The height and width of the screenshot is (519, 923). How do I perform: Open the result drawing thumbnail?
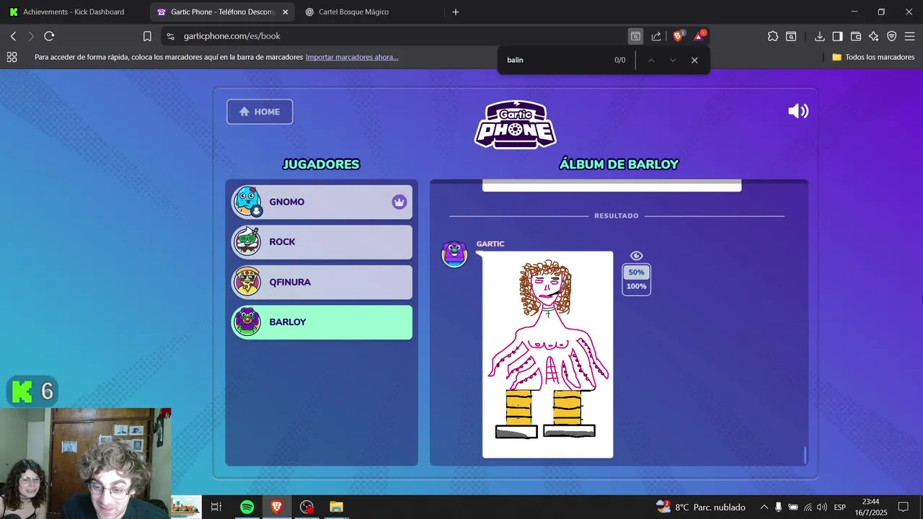coord(547,355)
